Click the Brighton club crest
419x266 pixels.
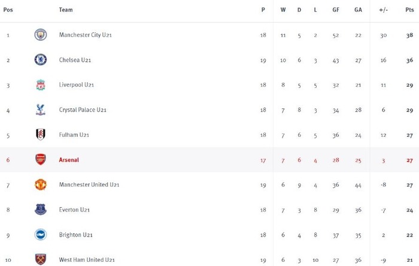pos(41,235)
